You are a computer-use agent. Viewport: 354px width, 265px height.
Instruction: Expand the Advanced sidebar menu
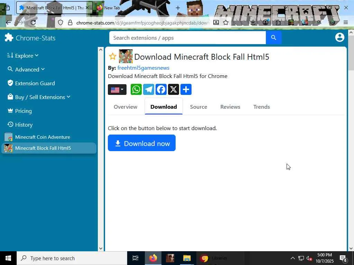coord(26,69)
